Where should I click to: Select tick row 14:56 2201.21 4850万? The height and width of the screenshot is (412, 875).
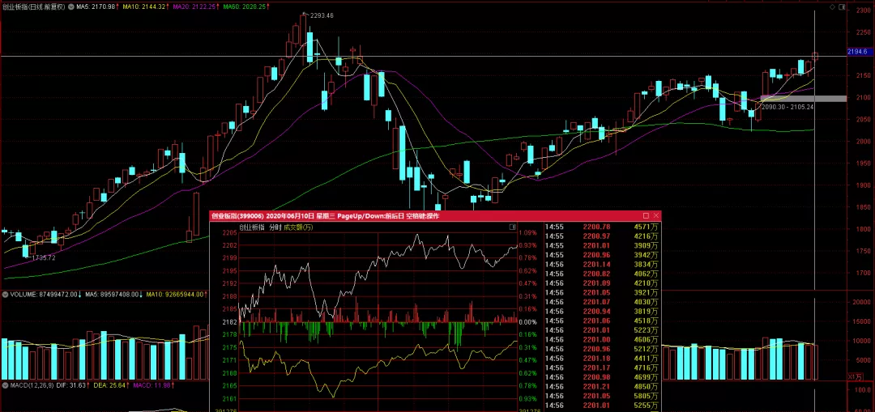click(x=602, y=387)
